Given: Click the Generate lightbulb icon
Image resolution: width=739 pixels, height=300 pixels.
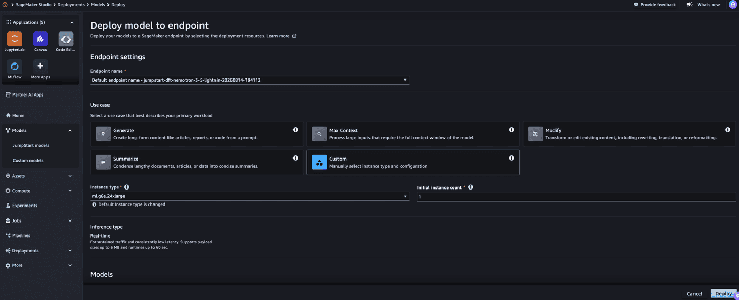Looking at the screenshot, I should [103, 134].
